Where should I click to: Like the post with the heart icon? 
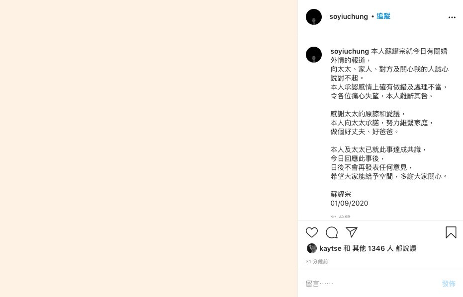point(311,232)
